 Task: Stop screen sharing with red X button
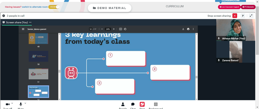pyautogui.click(x=235, y=16)
